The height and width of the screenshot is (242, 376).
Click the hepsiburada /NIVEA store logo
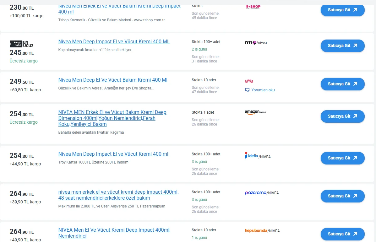(262, 231)
